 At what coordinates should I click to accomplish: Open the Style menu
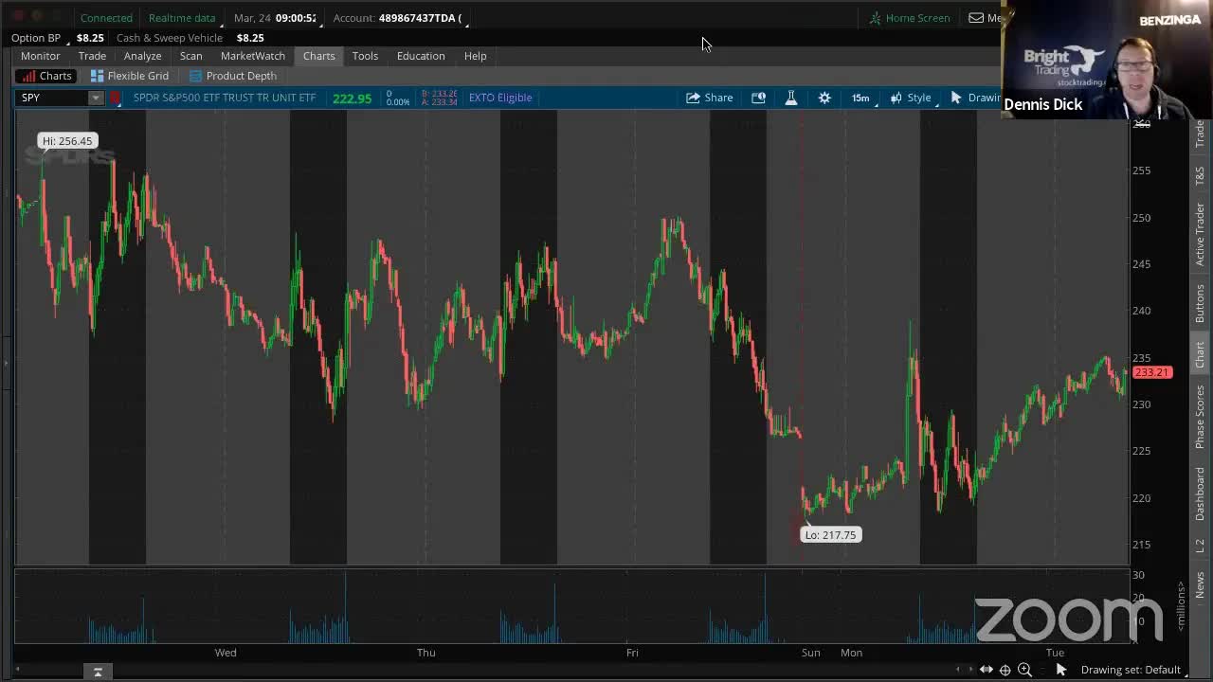912,98
